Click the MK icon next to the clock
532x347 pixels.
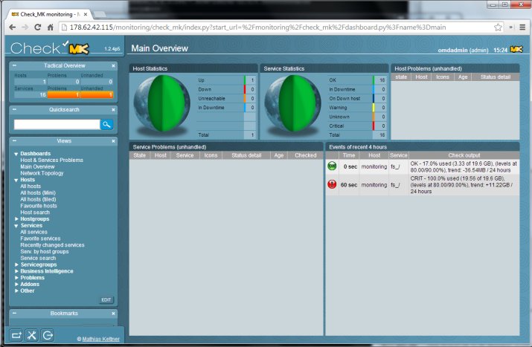[516, 50]
